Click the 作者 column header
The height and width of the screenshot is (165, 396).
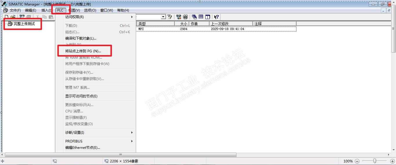tap(199, 24)
